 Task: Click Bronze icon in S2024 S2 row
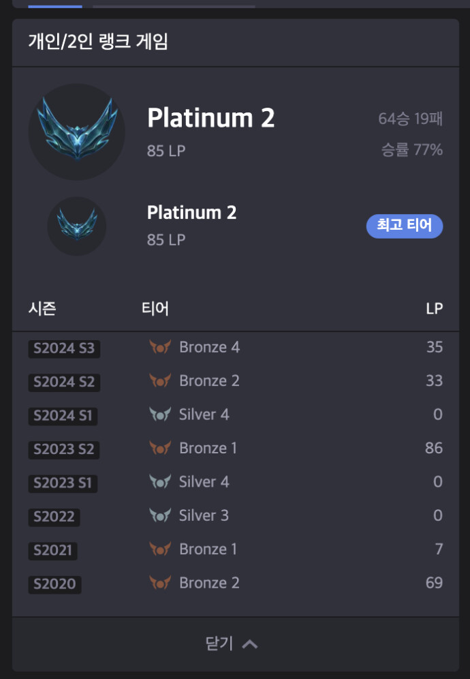pos(159,381)
